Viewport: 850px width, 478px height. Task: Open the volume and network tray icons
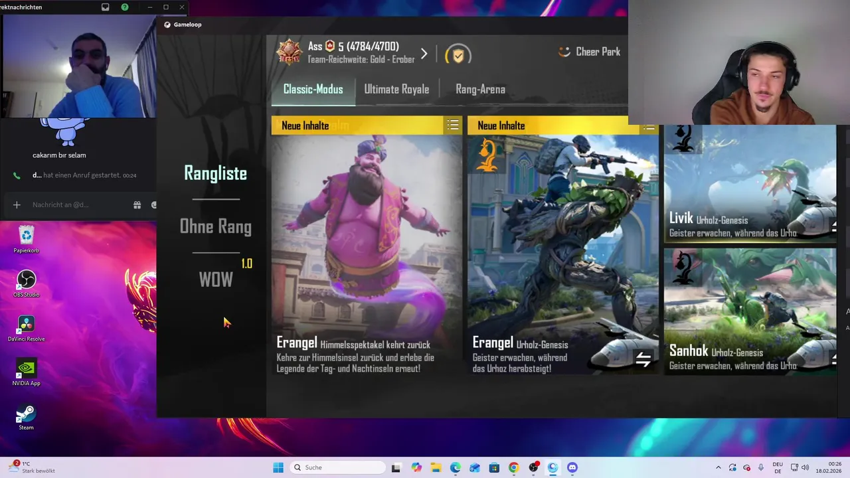[800, 467]
